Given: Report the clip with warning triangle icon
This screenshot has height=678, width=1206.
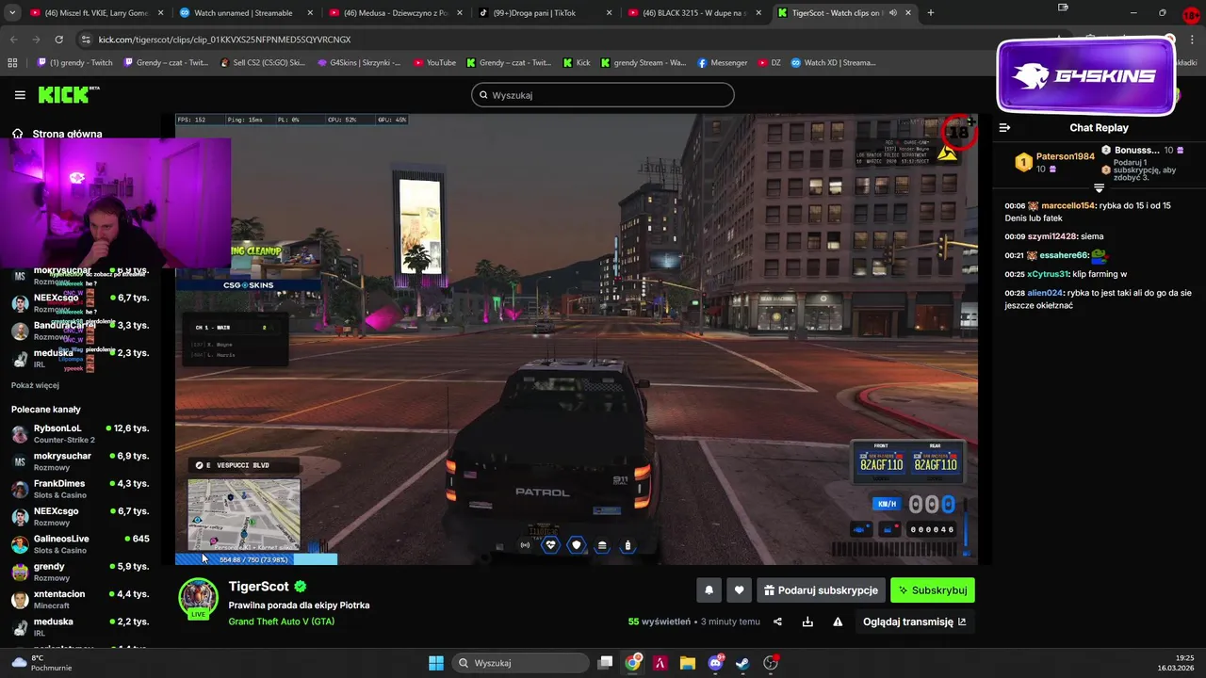Looking at the screenshot, I should pyautogui.click(x=838, y=621).
